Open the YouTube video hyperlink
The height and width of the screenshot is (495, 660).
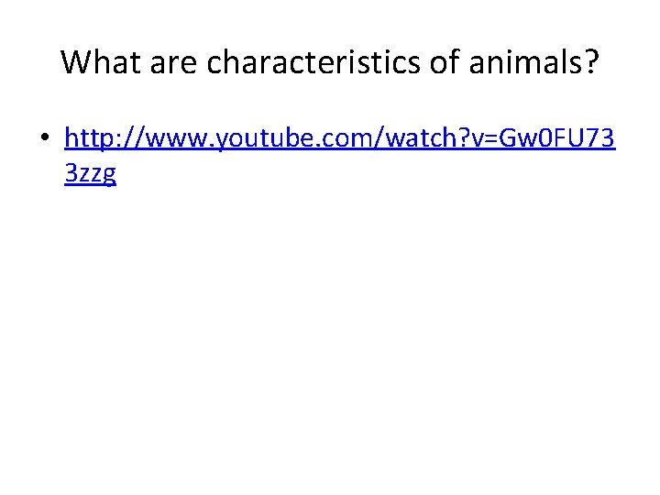[339, 139]
